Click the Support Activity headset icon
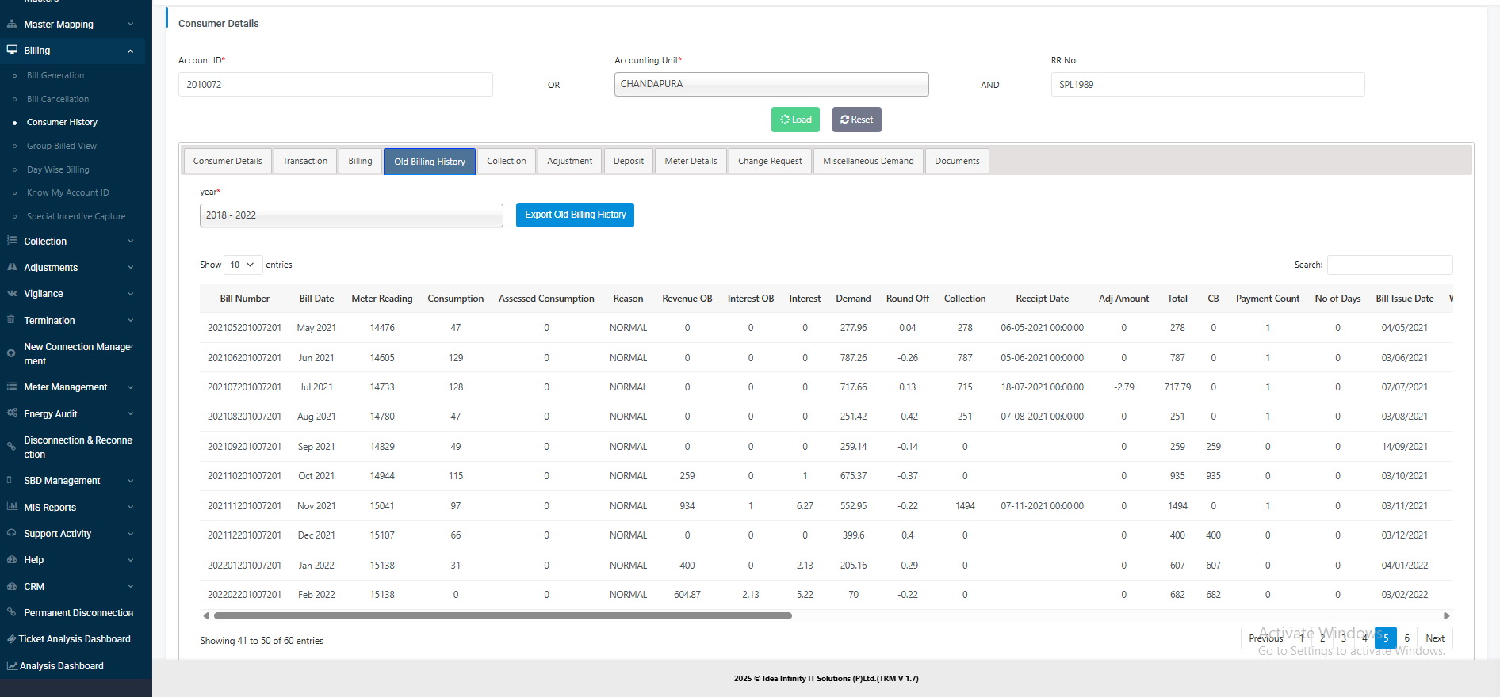The image size is (1500, 697). (11, 533)
